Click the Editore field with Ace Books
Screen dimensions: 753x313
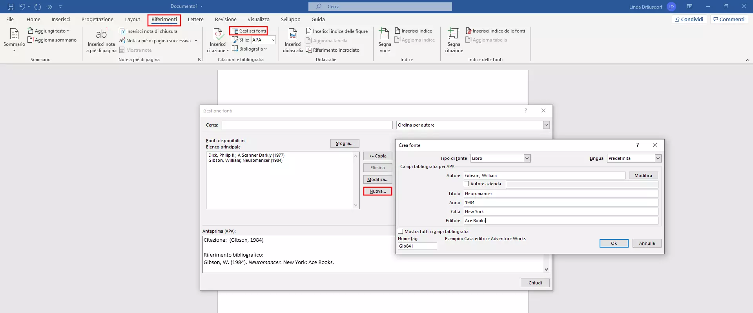(x=561, y=221)
